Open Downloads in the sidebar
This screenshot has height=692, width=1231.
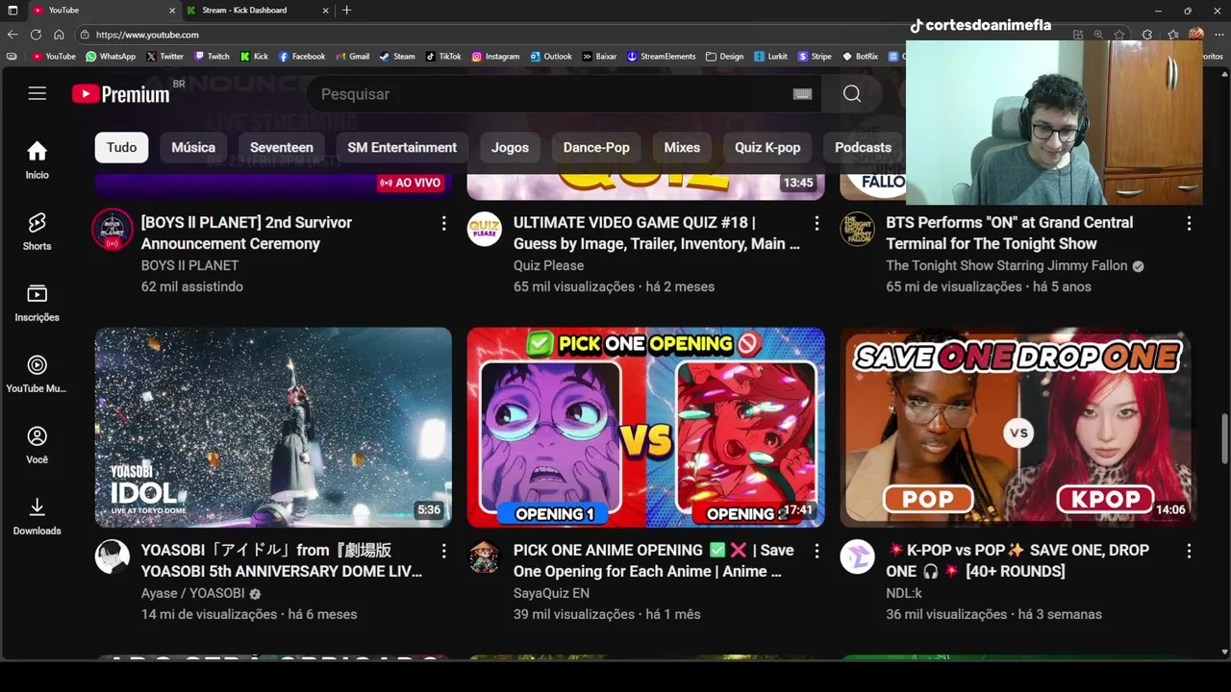coord(37,516)
